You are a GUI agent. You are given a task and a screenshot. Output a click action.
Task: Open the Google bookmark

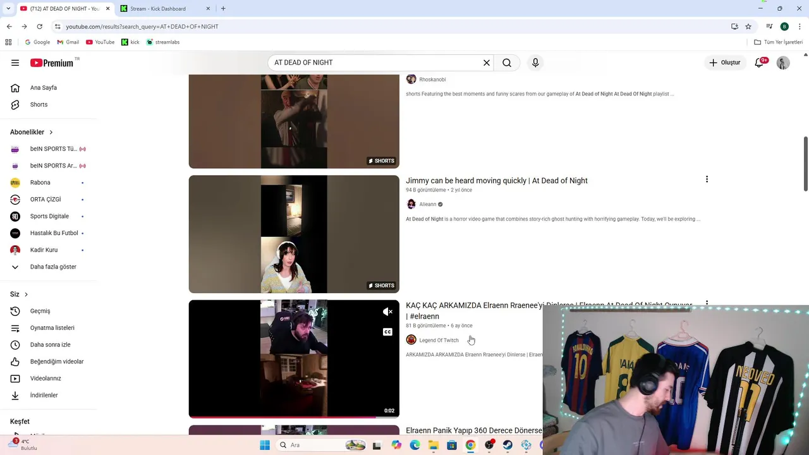37,42
